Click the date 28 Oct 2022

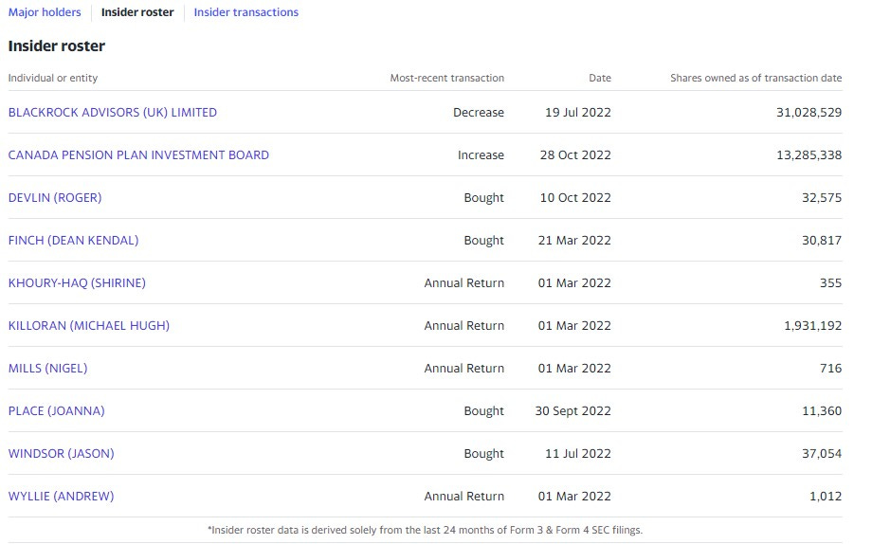point(575,155)
